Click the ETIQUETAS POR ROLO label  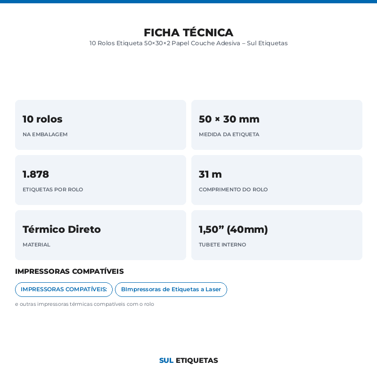(53, 189)
